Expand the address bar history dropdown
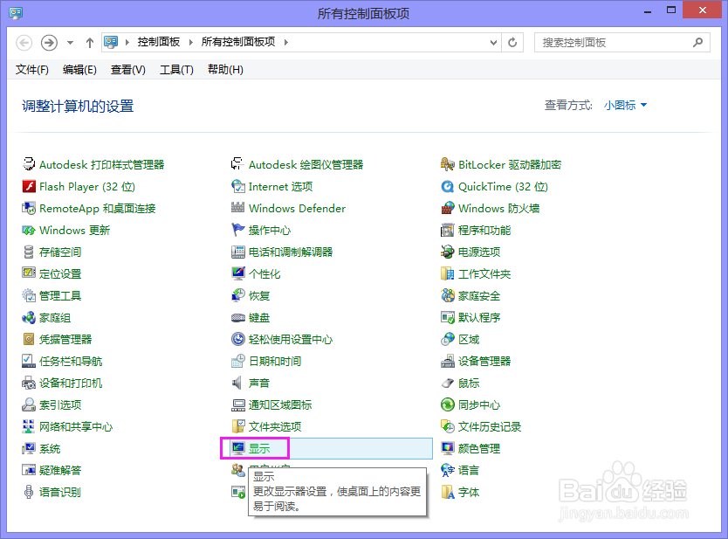 coord(493,42)
